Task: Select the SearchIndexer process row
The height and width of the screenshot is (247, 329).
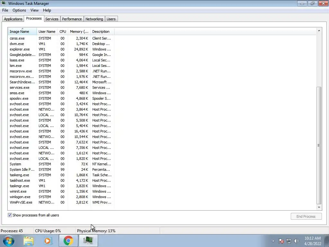Action: pyautogui.click(x=61, y=82)
